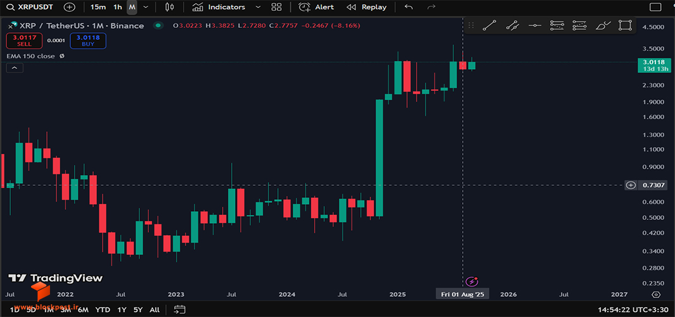
Task: Add symbol with the plus circle icon
Action: point(68,7)
